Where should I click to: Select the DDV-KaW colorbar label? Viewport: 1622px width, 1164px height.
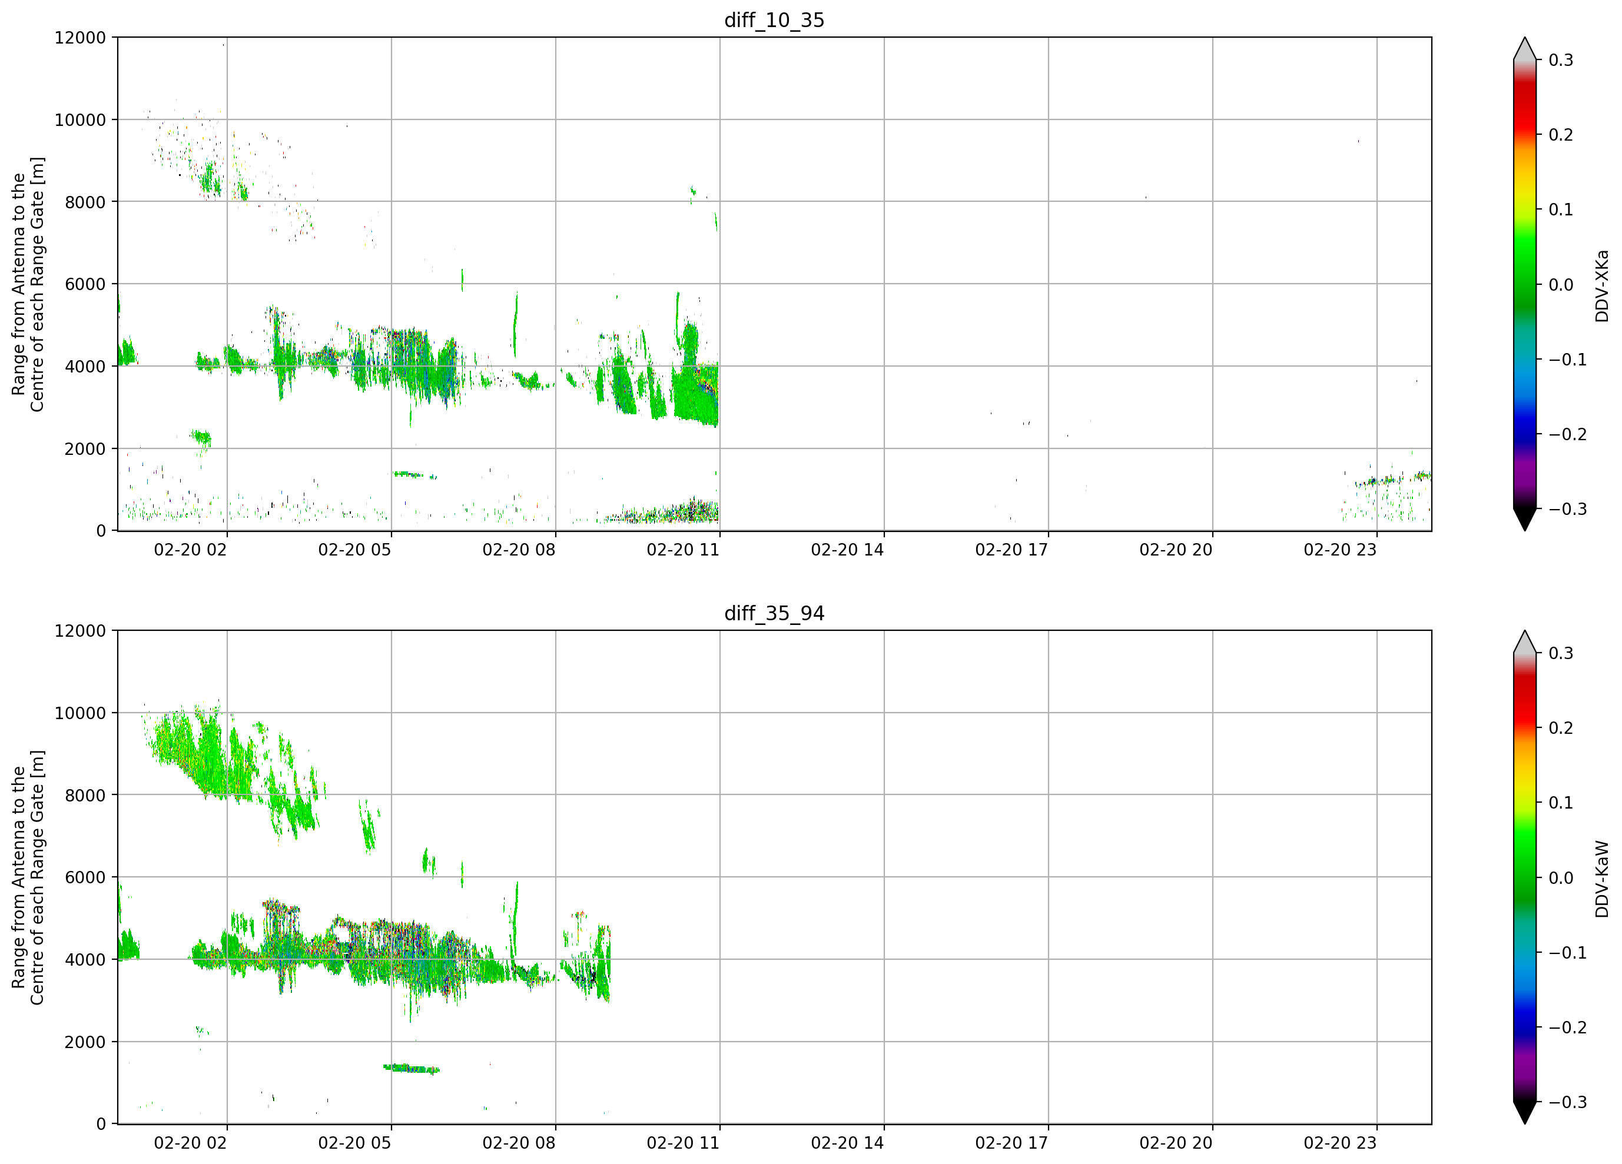click(x=1601, y=879)
